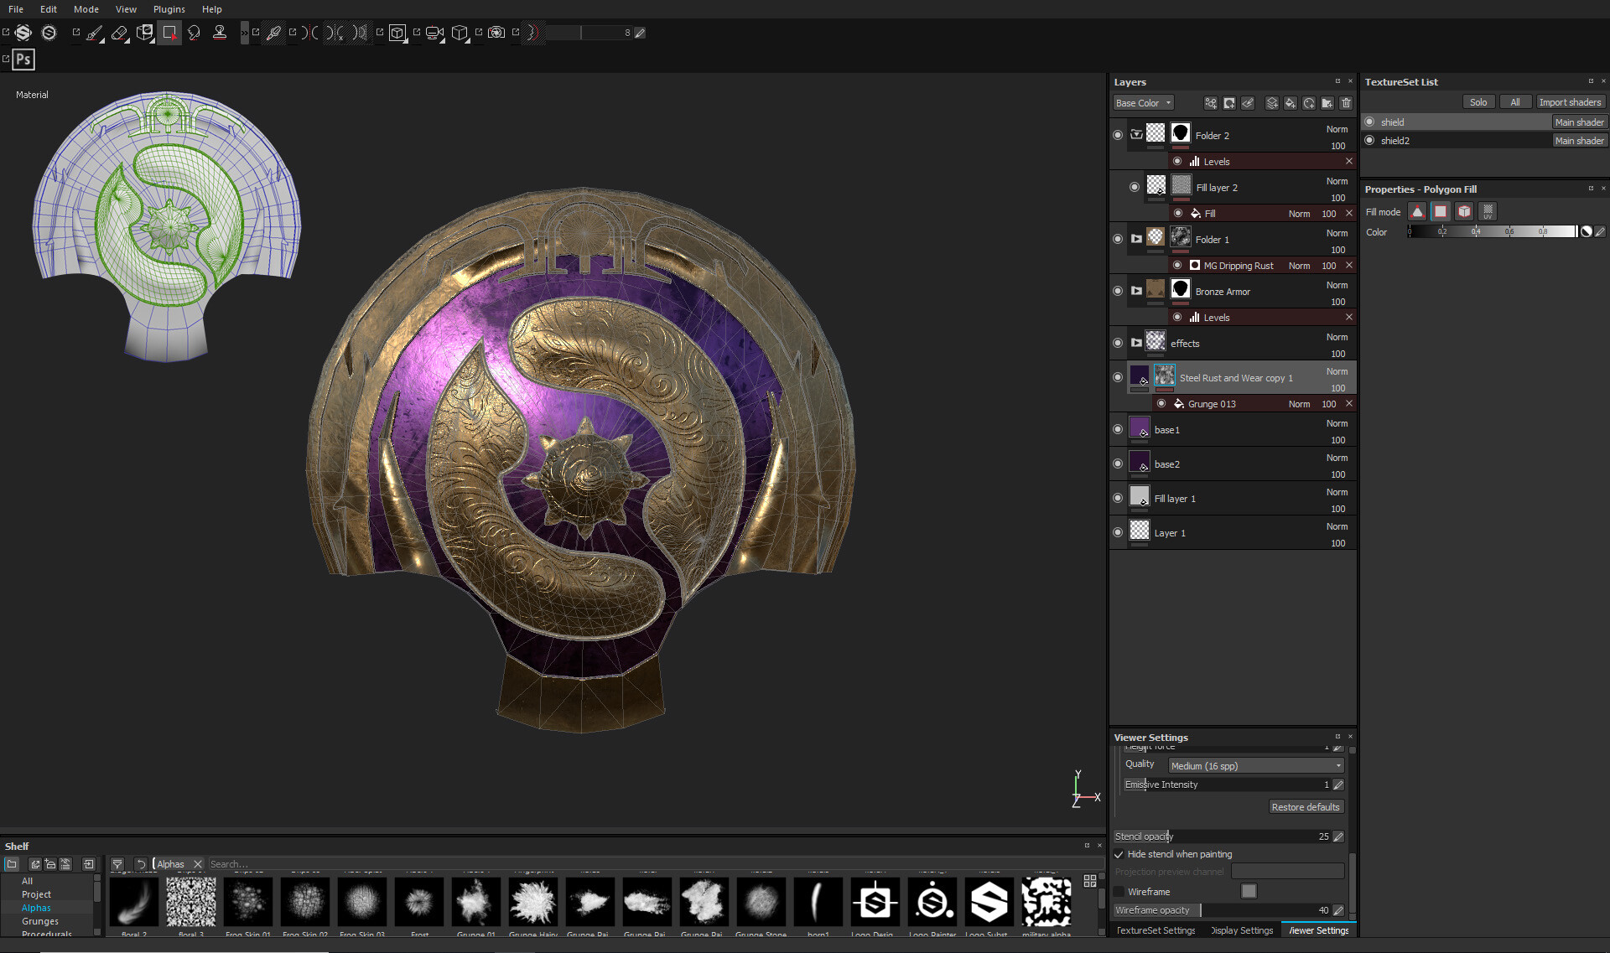Open the Photoshop export icon
Screen dimensions: 1610x953
tap(23, 60)
